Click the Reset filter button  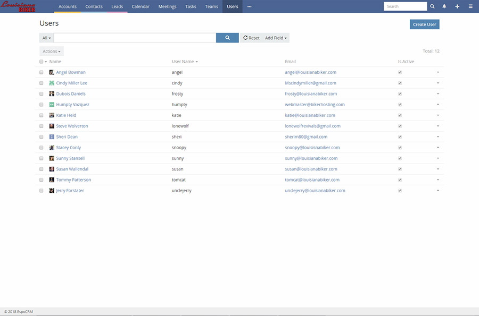(251, 38)
